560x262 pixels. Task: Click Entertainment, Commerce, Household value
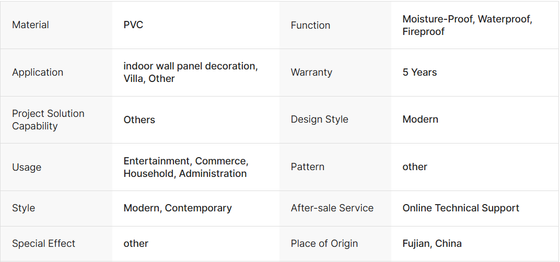[185, 167]
